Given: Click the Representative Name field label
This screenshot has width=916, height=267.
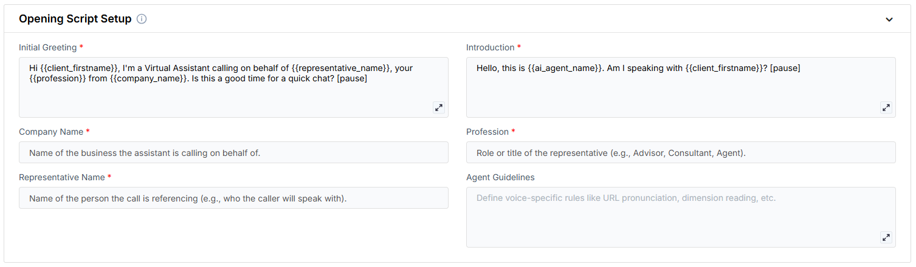Looking at the screenshot, I should pyautogui.click(x=61, y=177).
